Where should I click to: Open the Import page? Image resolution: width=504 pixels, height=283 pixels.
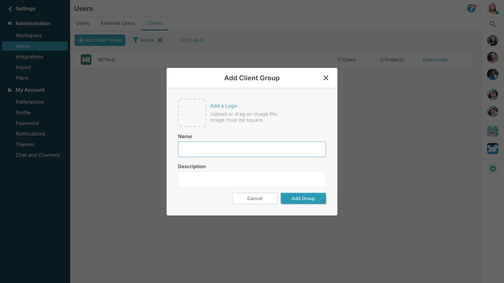pyautogui.click(x=23, y=67)
